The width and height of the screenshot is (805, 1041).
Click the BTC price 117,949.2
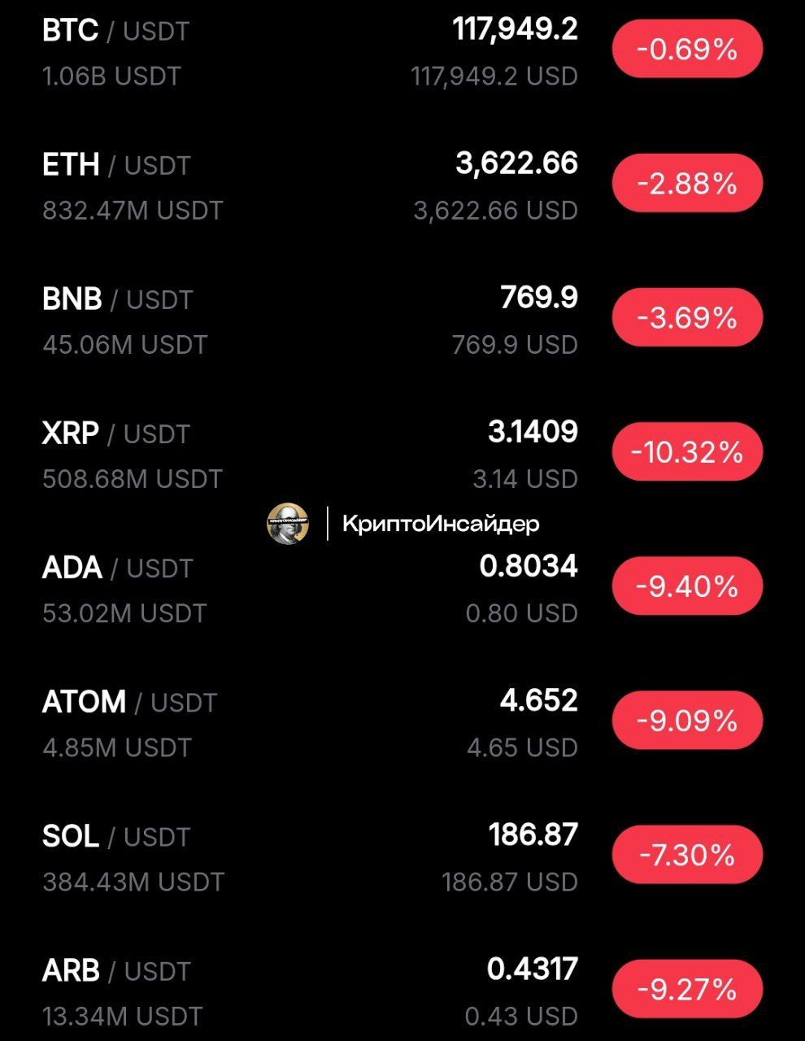pos(515,29)
